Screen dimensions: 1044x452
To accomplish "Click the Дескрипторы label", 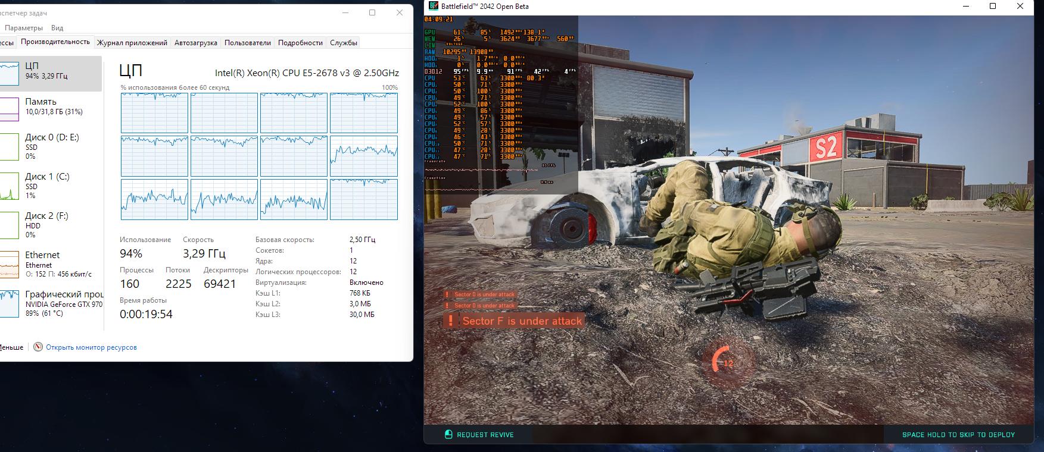I will (226, 270).
